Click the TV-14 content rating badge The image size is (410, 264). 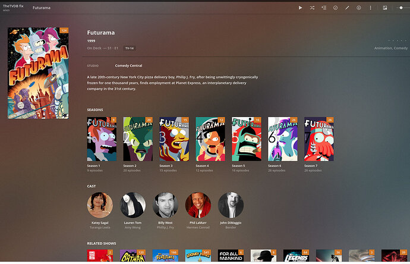tap(130, 48)
